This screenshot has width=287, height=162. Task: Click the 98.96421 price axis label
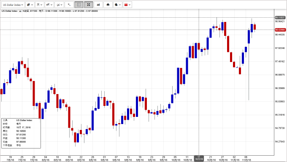point(280,22)
